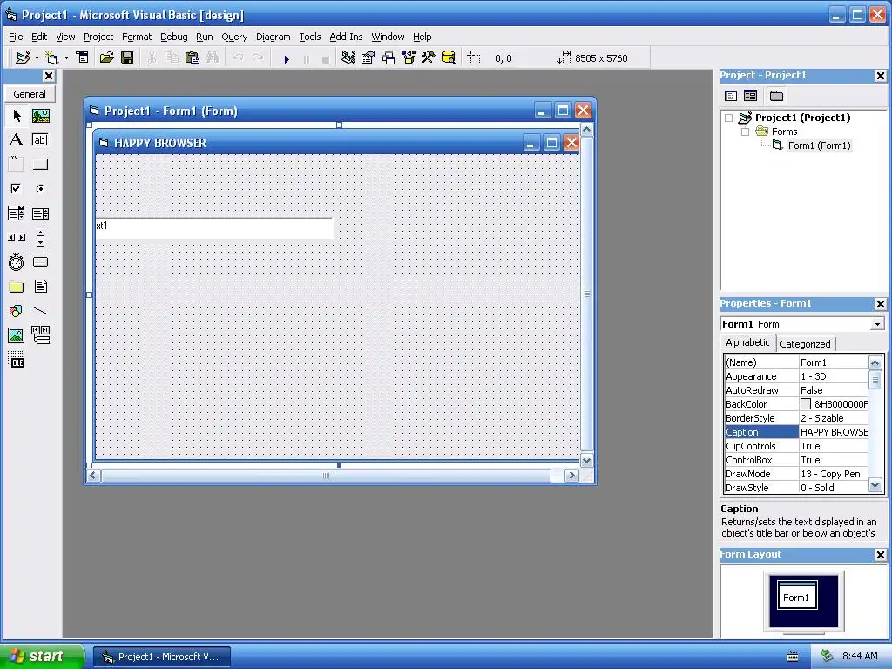Select the FileListBox control tool

[40, 286]
